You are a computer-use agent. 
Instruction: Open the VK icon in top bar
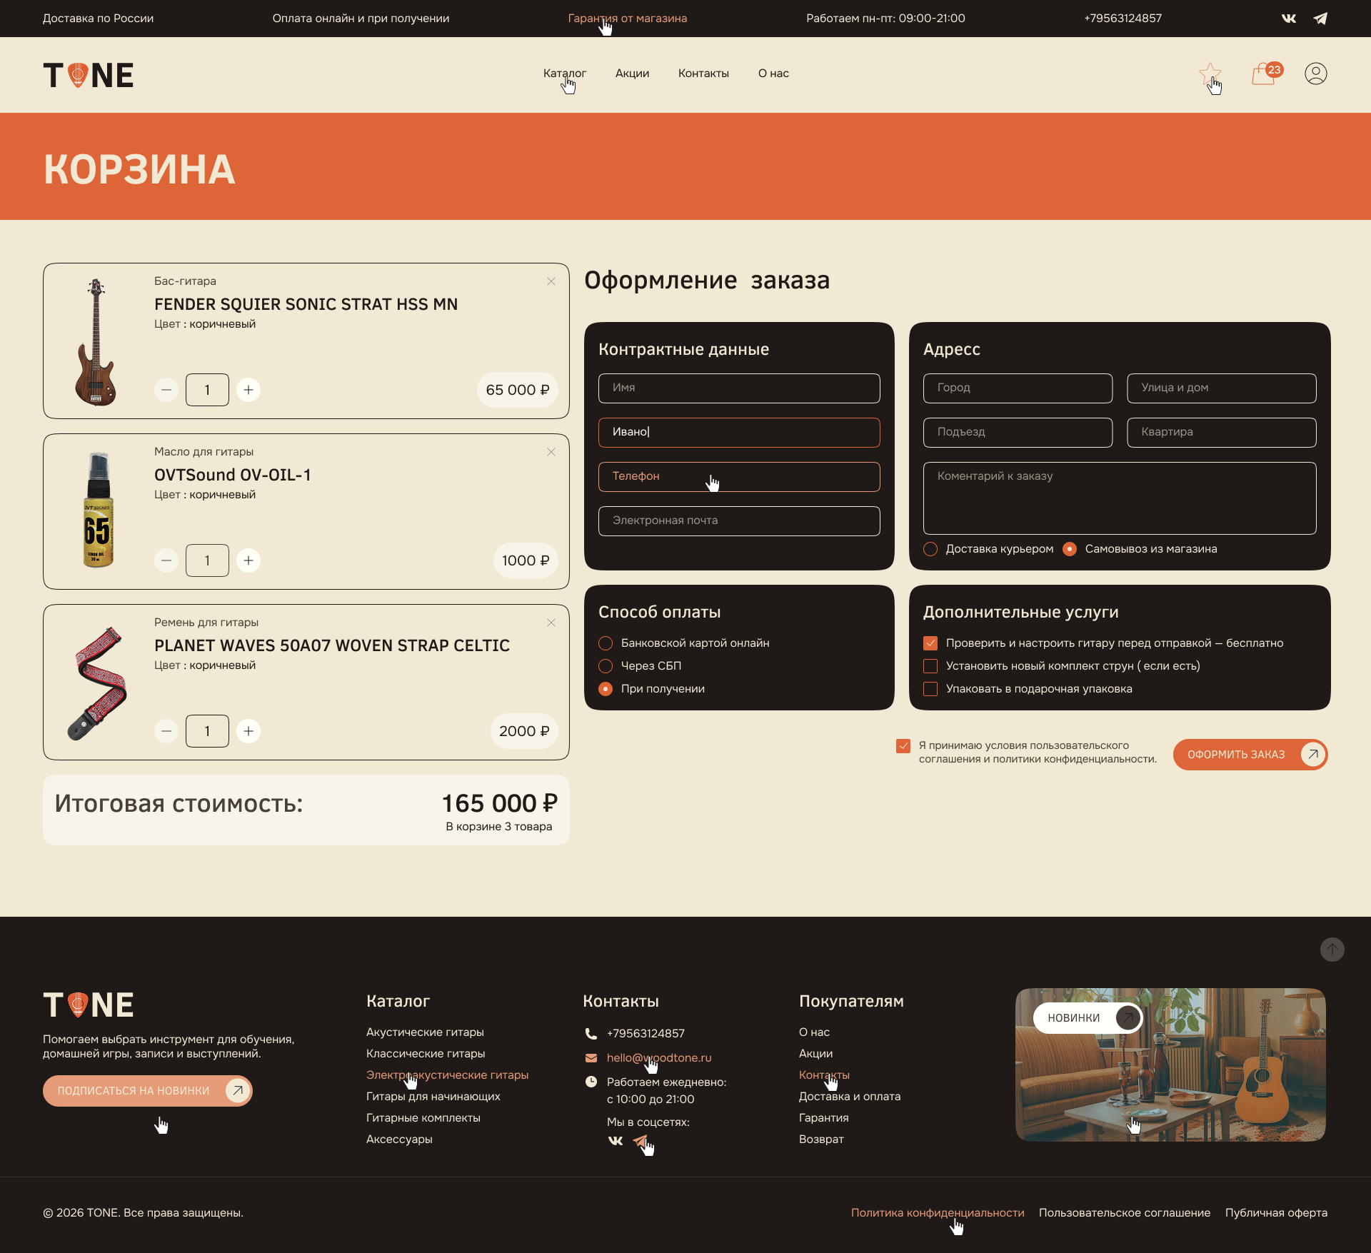click(x=1288, y=19)
